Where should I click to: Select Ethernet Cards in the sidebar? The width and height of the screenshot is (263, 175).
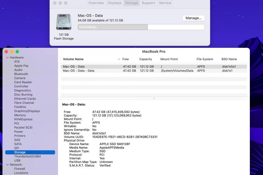(x=25, y=99)
